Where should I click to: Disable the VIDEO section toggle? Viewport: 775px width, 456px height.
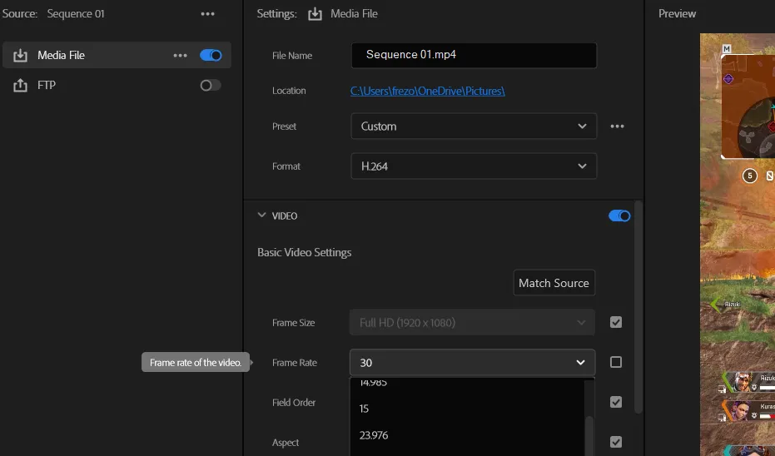(619, 216)
